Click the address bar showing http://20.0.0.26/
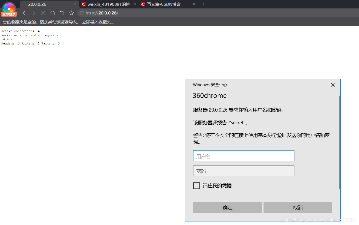 218,13
